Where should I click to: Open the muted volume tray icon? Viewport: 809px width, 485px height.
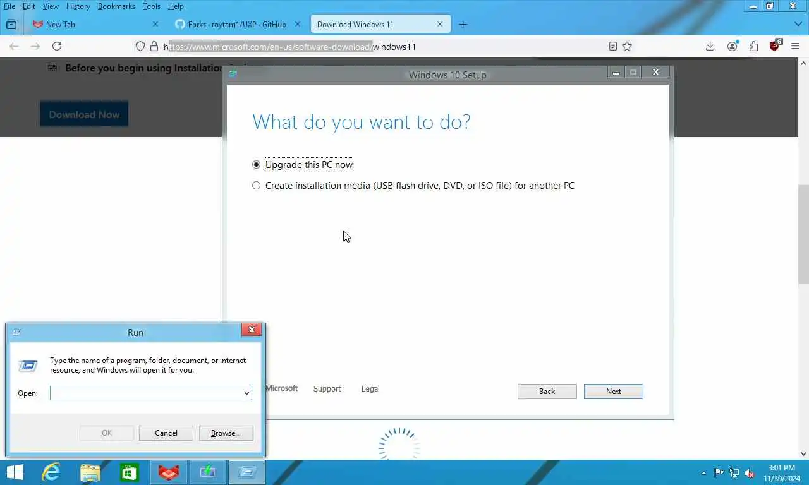(x=750, y=473)
